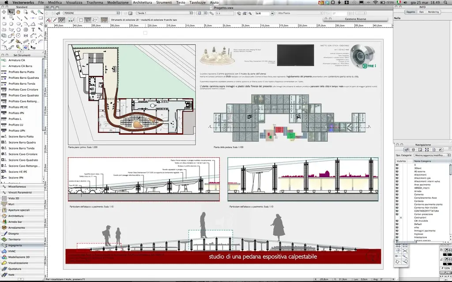The width and height of the screenshot is (452, 282).
Task: Open the zoom 56% dropdown arrow
Action: click(x=272, y=14)
